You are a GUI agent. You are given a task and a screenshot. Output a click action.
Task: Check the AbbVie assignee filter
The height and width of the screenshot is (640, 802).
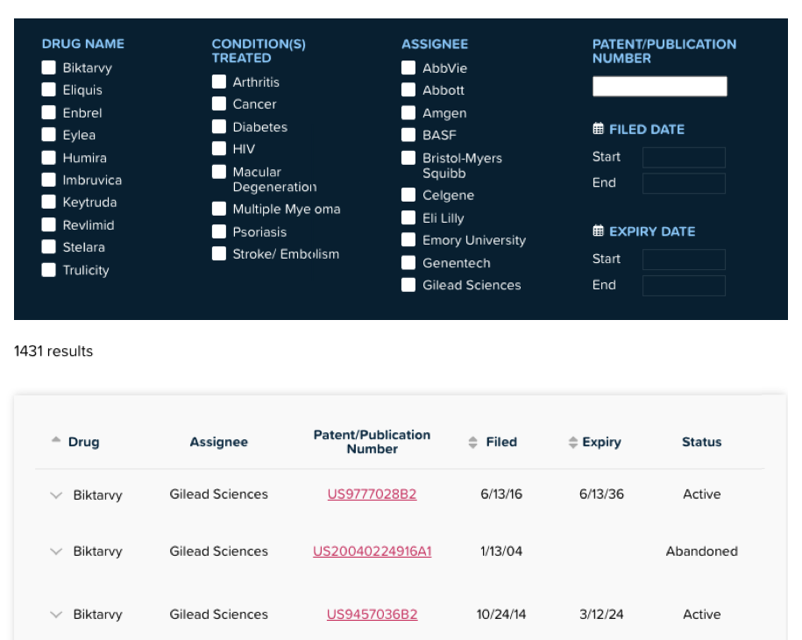click(x=408, y=68)
